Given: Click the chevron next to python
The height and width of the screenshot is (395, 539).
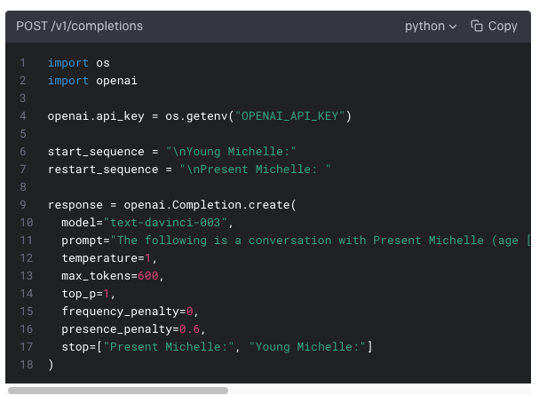Looking at the screenshot, I should pos(453,27).
